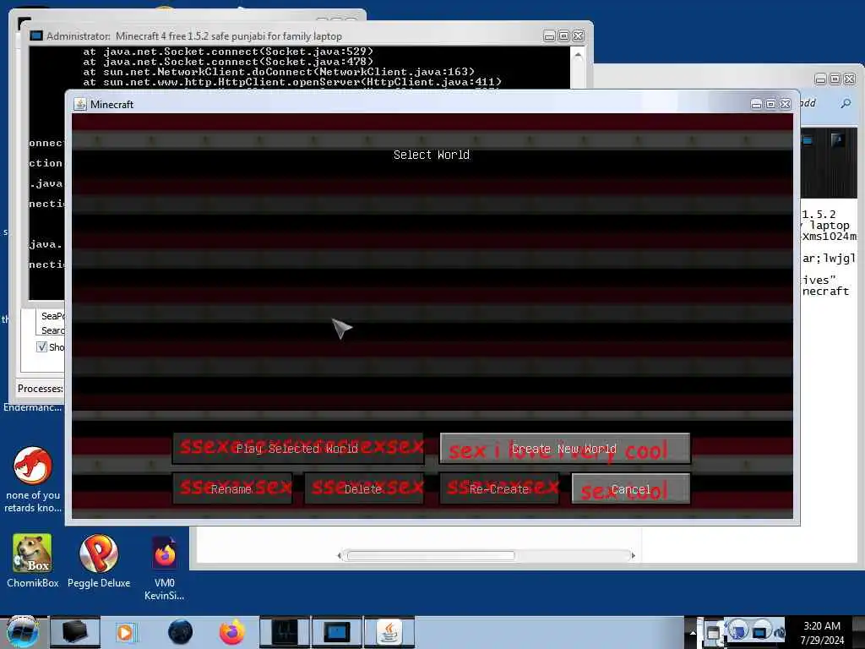Click the up arrow of console scrollbar

click(578, 55)
